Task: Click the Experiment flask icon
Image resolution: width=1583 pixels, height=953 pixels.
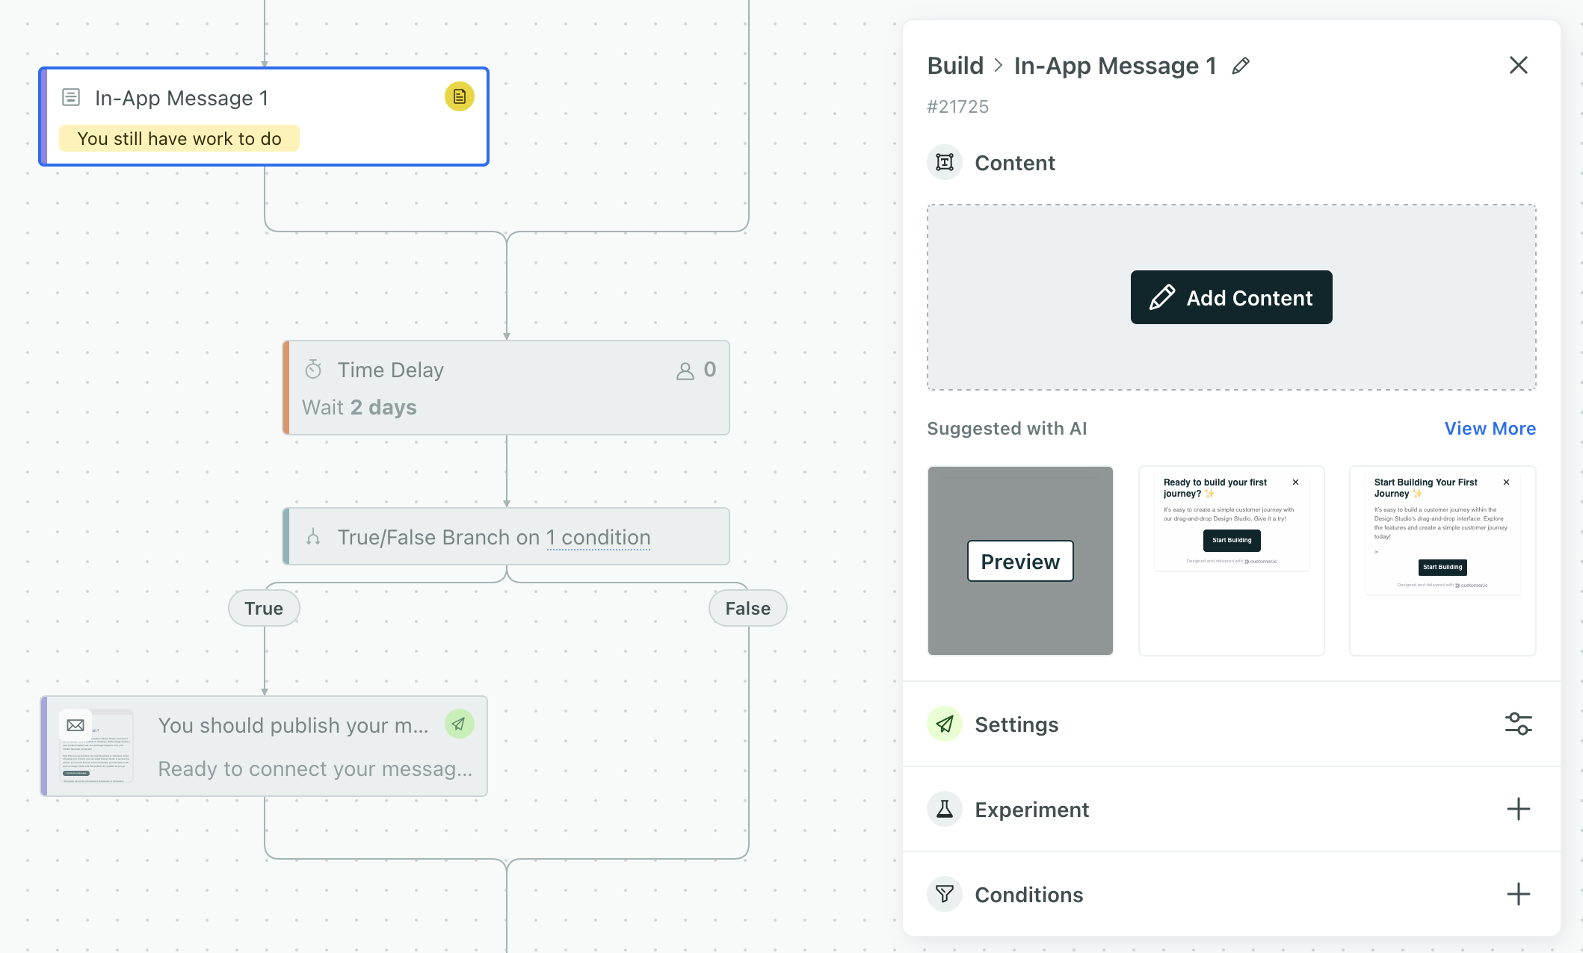Action: [945, 809]
